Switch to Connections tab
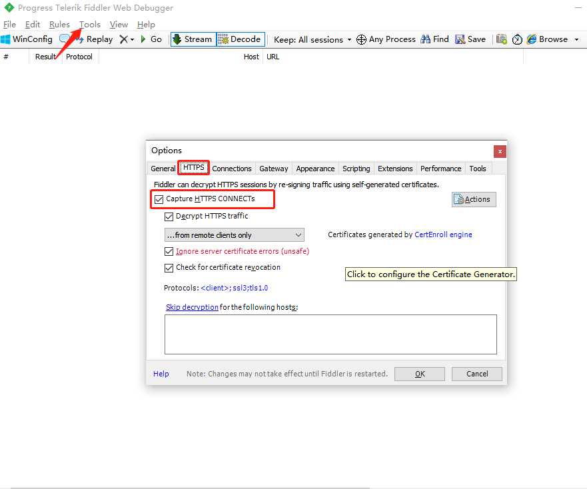Screen dimensions: 587x489 point(232,169)
